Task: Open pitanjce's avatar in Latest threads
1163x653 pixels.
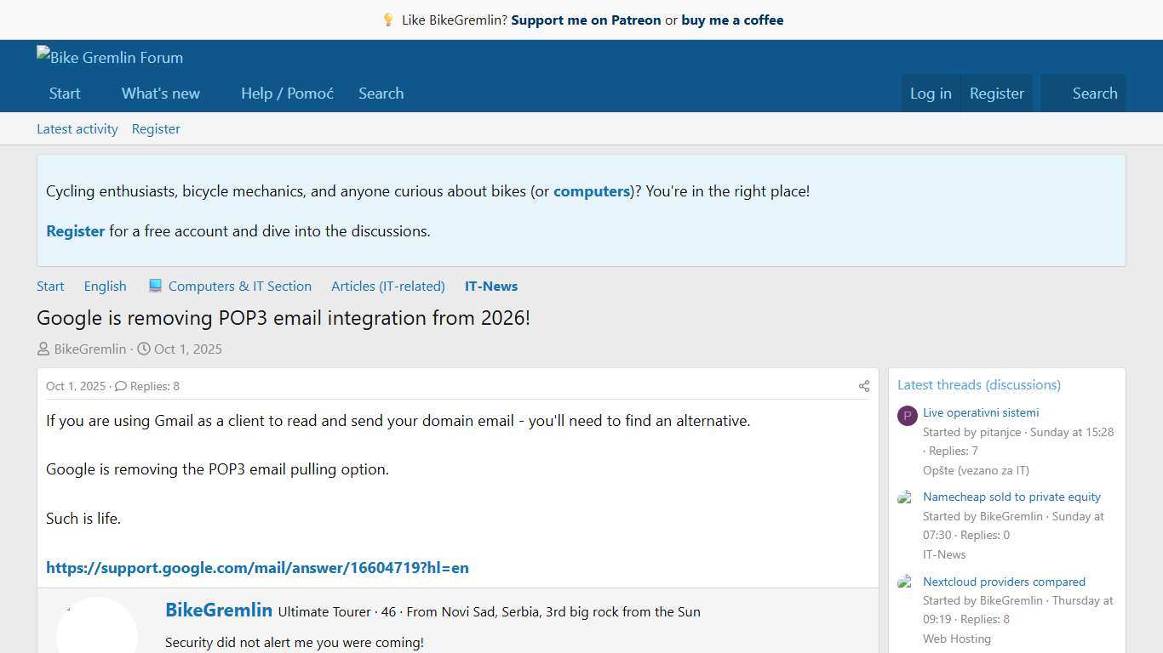Action: coord(907,416)
